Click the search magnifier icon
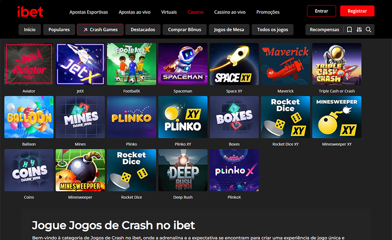 pos(368,30)
